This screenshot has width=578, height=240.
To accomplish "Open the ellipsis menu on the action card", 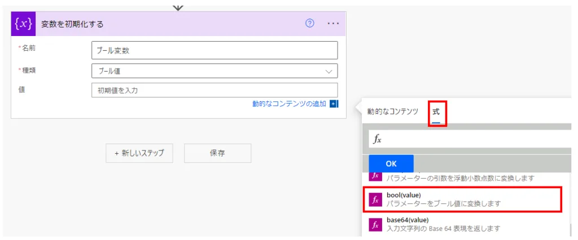I will coord(333,24).
